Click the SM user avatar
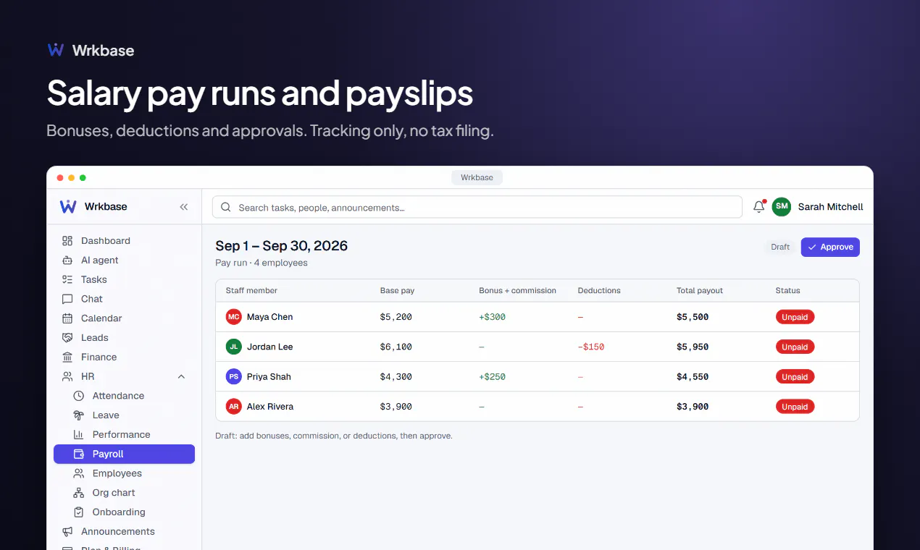 click(x=781, y=207)
